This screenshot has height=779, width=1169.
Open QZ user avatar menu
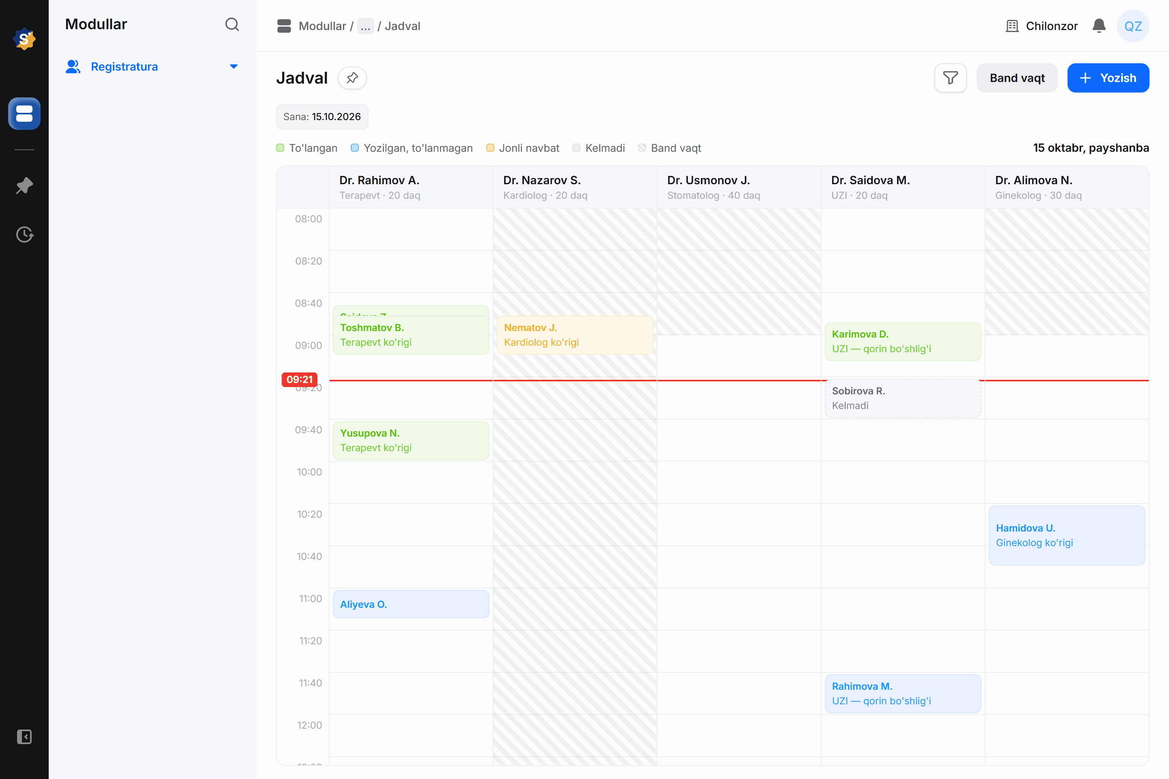pyautogui.click(x=1133, y=26)
